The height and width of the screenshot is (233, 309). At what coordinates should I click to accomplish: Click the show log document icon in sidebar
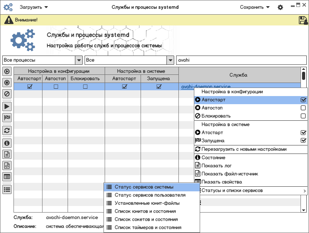tap(7, 154)
